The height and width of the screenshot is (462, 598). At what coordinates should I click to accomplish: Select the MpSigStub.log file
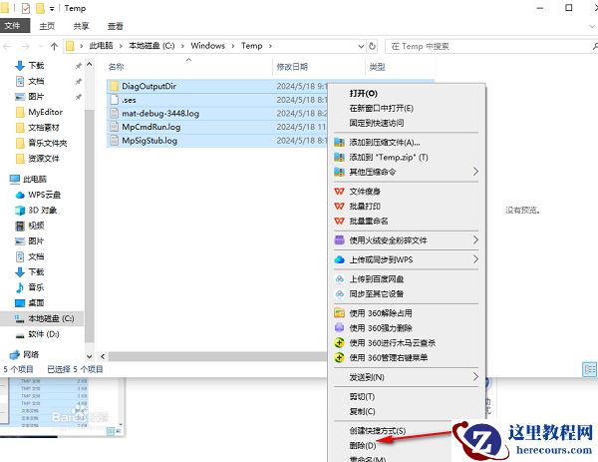tap(149, 141)
